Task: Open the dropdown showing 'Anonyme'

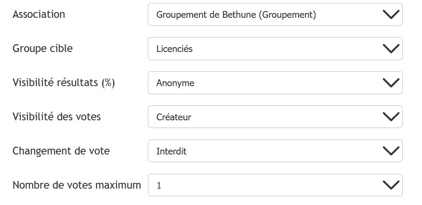Action: pyautogui.click(x=175, y=83)
